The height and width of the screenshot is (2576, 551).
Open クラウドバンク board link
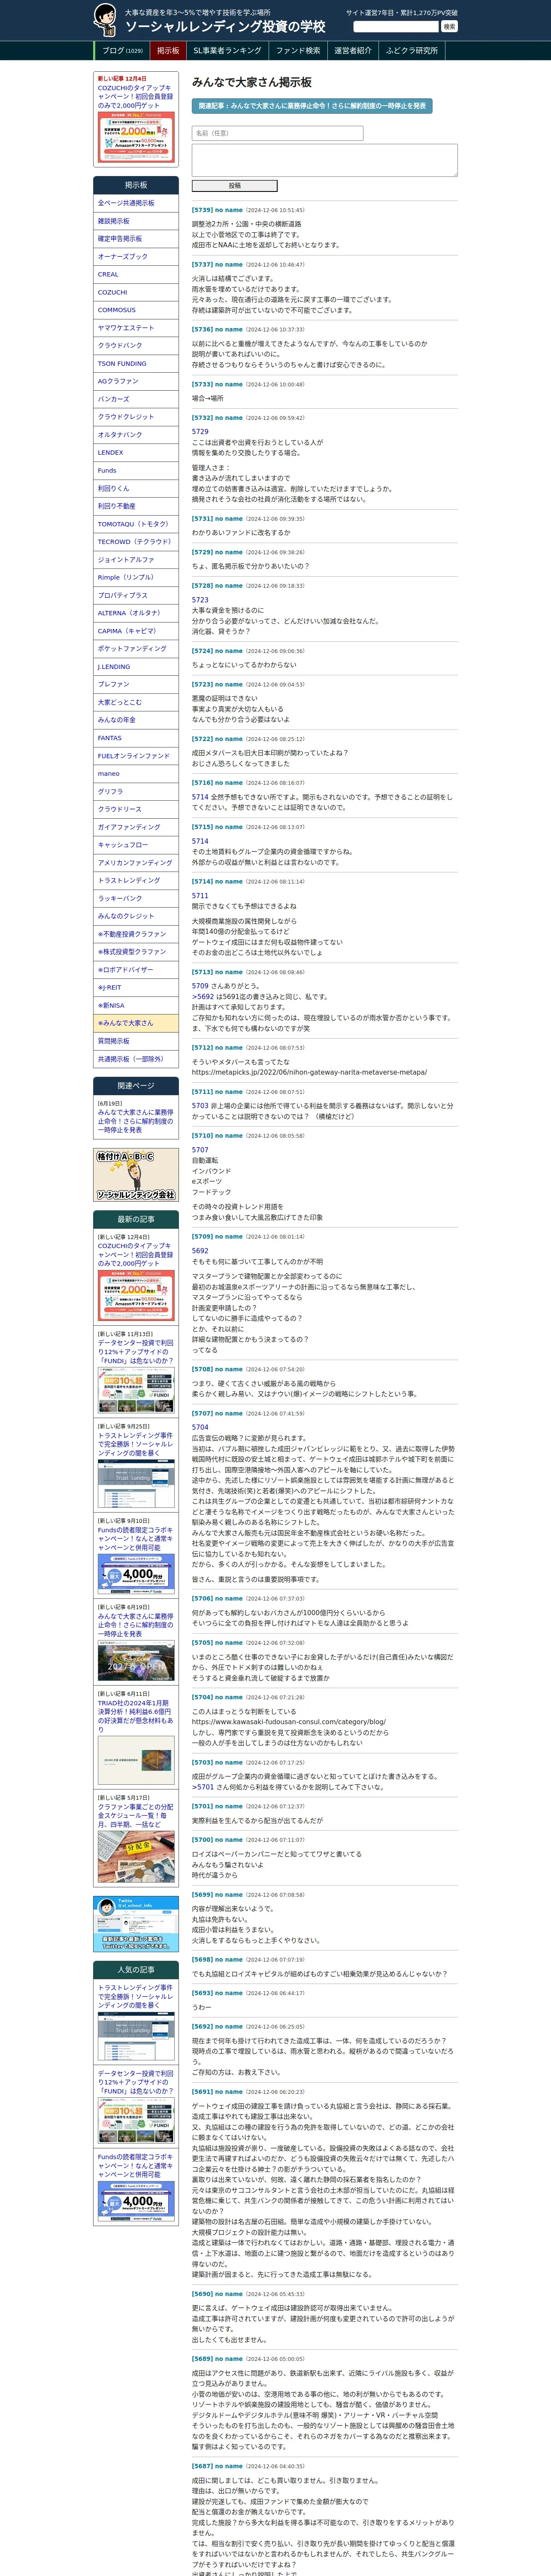[x=136, y=346]
